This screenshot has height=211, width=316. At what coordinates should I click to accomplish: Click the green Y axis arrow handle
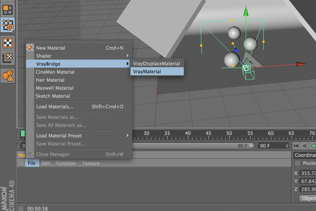pyautogui.click(x=245, y=11)
